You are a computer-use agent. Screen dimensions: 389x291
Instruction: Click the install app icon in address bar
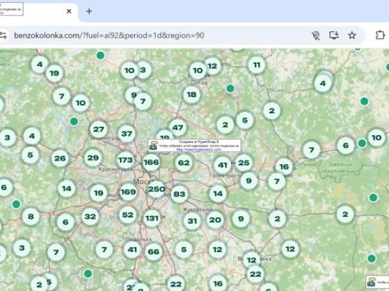point(334,35)
